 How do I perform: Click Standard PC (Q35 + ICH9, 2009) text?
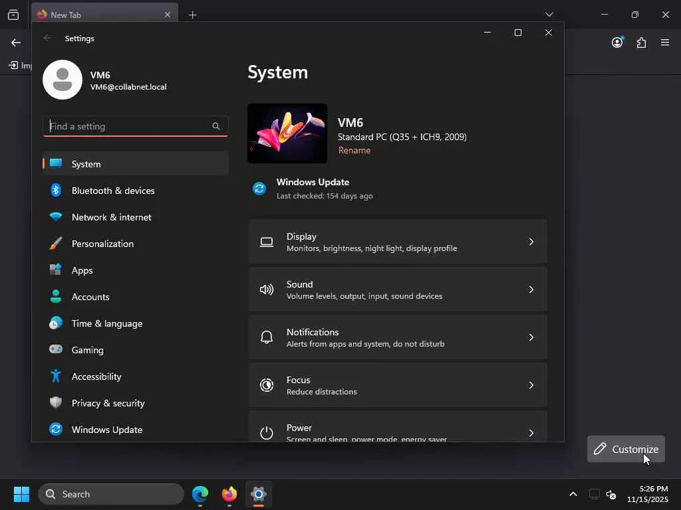(x=402, y=137)
